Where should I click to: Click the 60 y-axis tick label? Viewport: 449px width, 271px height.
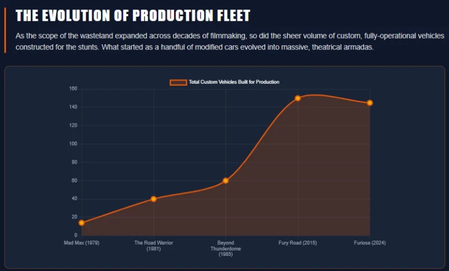click(x=75, y=181)
